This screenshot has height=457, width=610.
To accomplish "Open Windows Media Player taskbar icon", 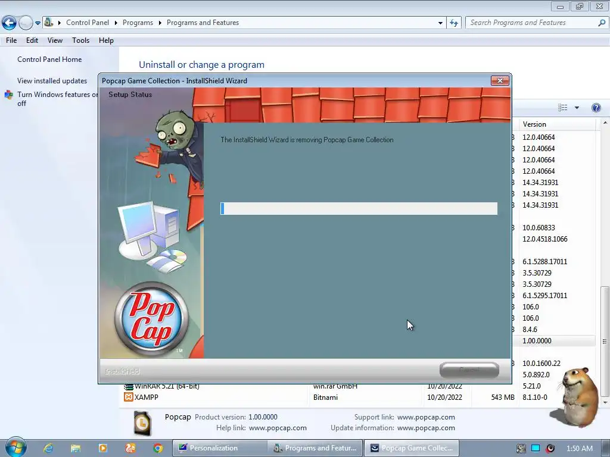I will click(x=102, y=448).
